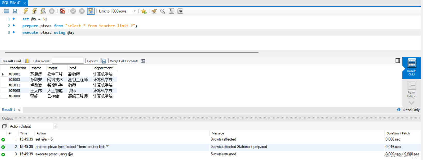Image resolution: width=423 pixels, height=160 pixels.
Task: Expand more result views chevron
Action: (411, 103)
